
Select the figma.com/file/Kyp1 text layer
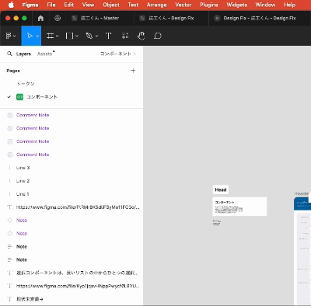coord(72,286)
